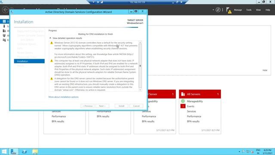Open the Manage menu
The image size is (275, 155).
point(238,10)
